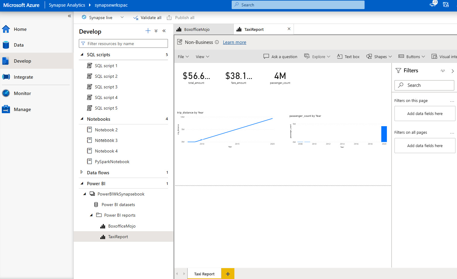Open the notifications icon with badge 23
The height and width of the screenshot is (279, 457).
(433, 4)
